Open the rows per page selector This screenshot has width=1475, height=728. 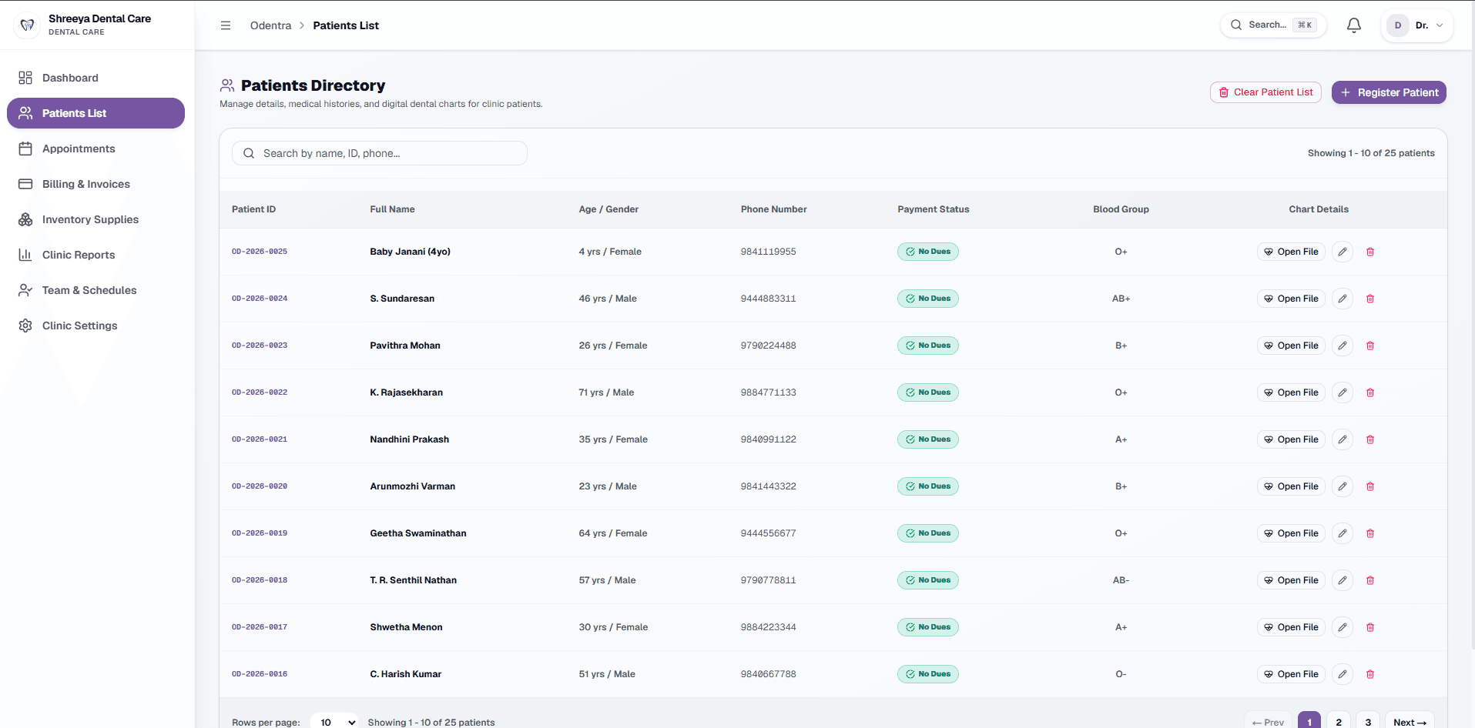334,722
